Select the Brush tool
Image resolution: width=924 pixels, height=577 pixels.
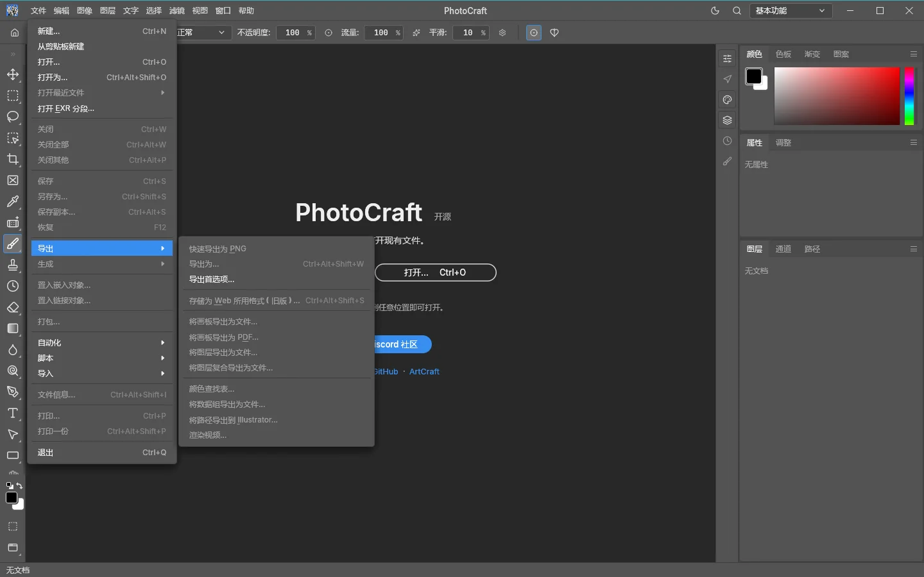[x=13, y=244]
